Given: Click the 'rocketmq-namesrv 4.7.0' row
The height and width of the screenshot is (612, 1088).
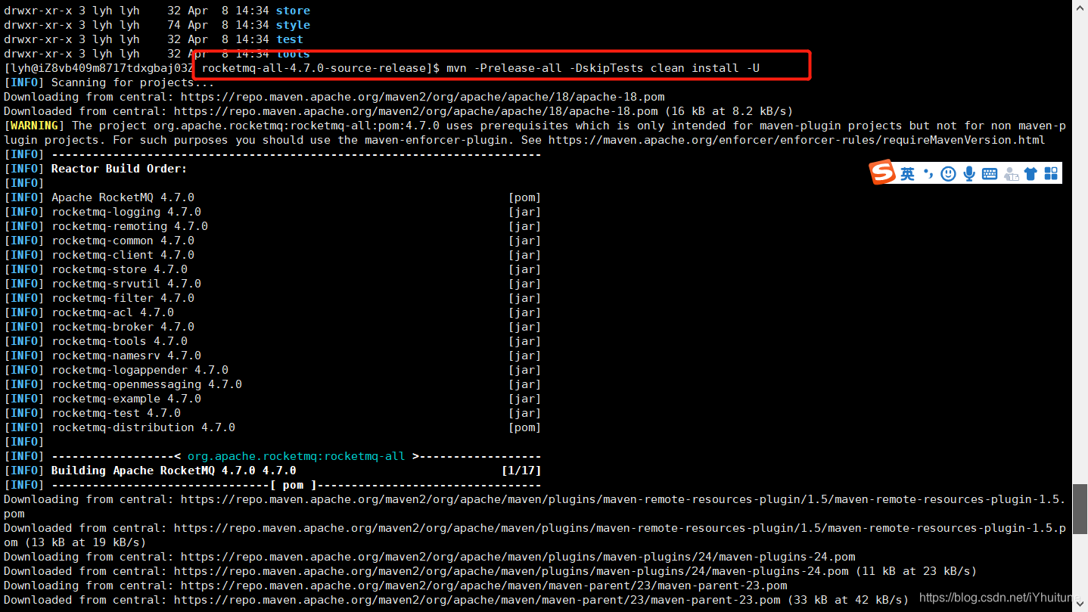Looking at the screenshot, I should [272, 356].
